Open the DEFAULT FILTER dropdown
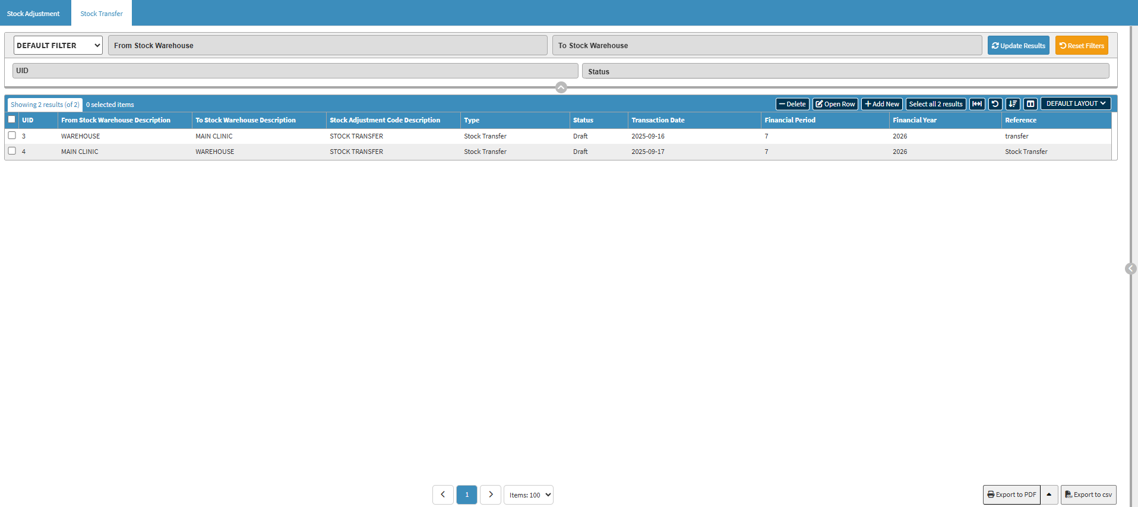Image resolution: width=1138 pixels, height=507 pixels. [58, 45]
